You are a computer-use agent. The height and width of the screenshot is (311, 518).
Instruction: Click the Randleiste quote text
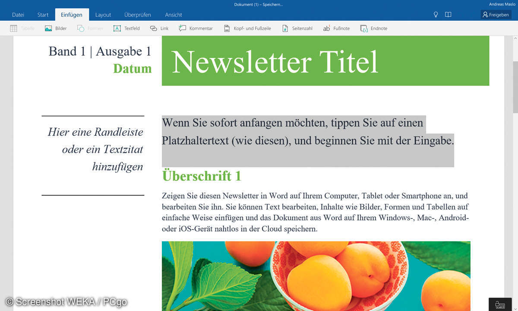point(96,149)
